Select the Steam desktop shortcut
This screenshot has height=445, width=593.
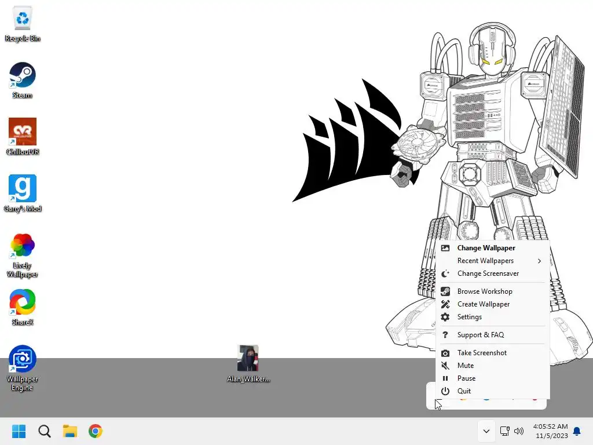point(23,80)
